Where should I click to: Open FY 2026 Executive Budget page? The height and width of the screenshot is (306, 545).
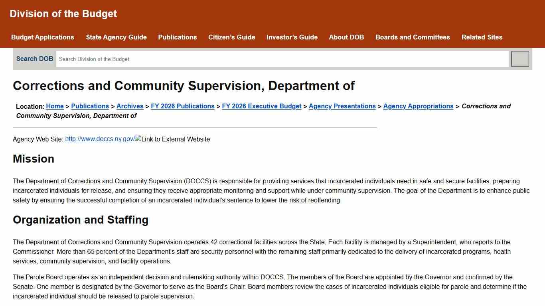262,106
